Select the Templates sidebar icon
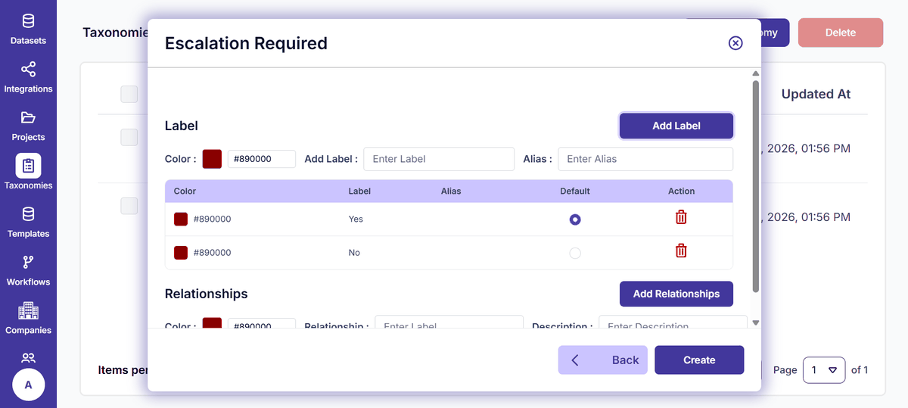 [x=28, y=214]
